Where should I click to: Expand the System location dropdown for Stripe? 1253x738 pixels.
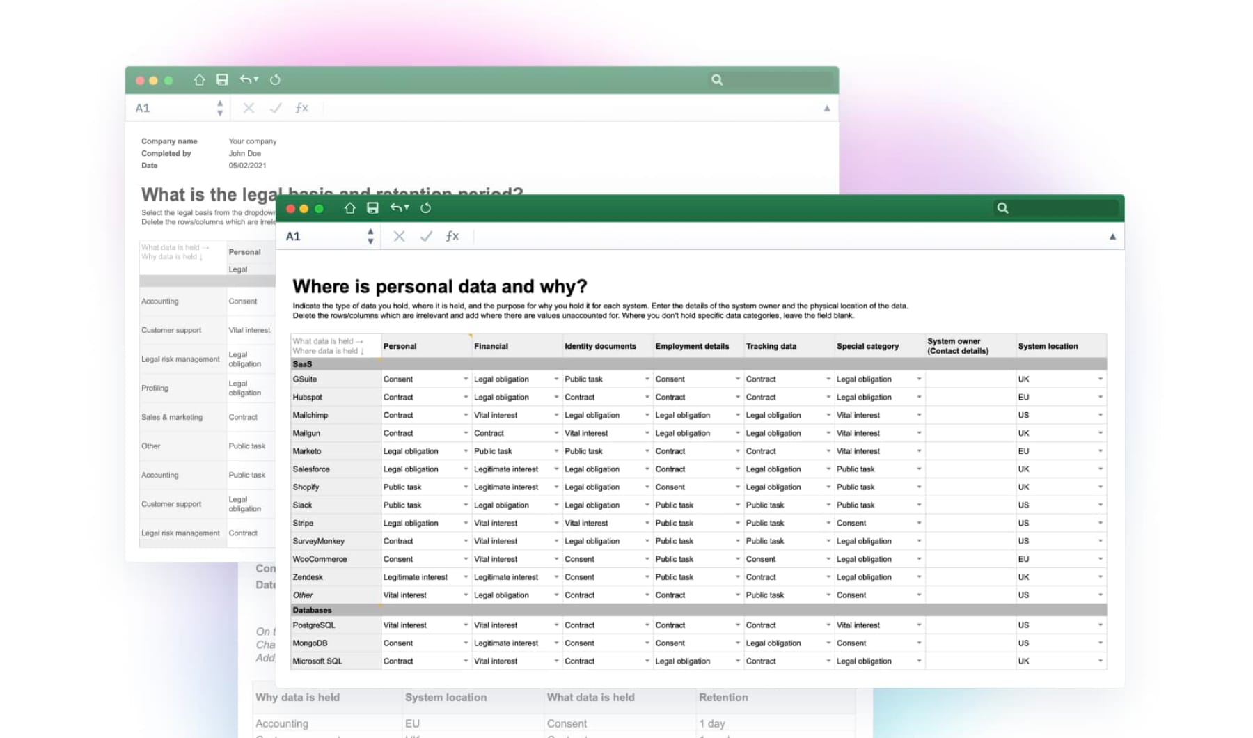(x=1100, y=523)
